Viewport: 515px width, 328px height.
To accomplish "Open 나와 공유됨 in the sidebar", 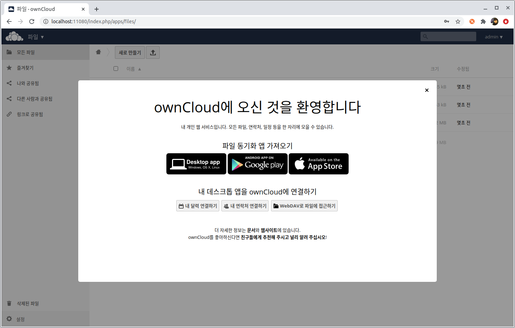I will coord(45,83).
